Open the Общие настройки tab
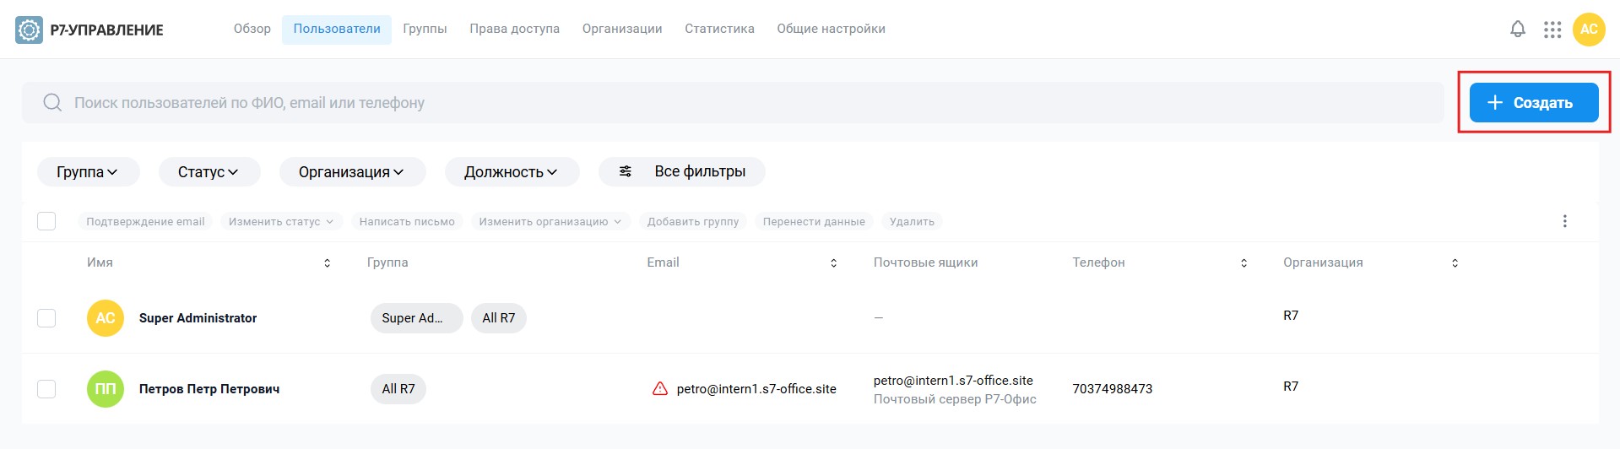This screenshot has height=449, width=1620. click(832, 29)
